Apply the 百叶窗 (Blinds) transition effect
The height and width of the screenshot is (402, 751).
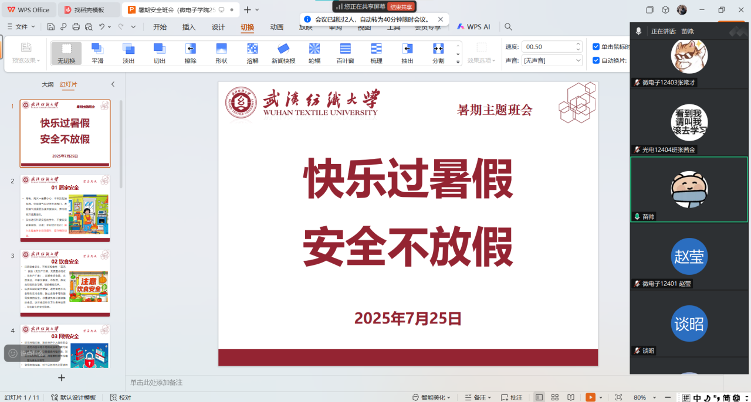point(345,53)
